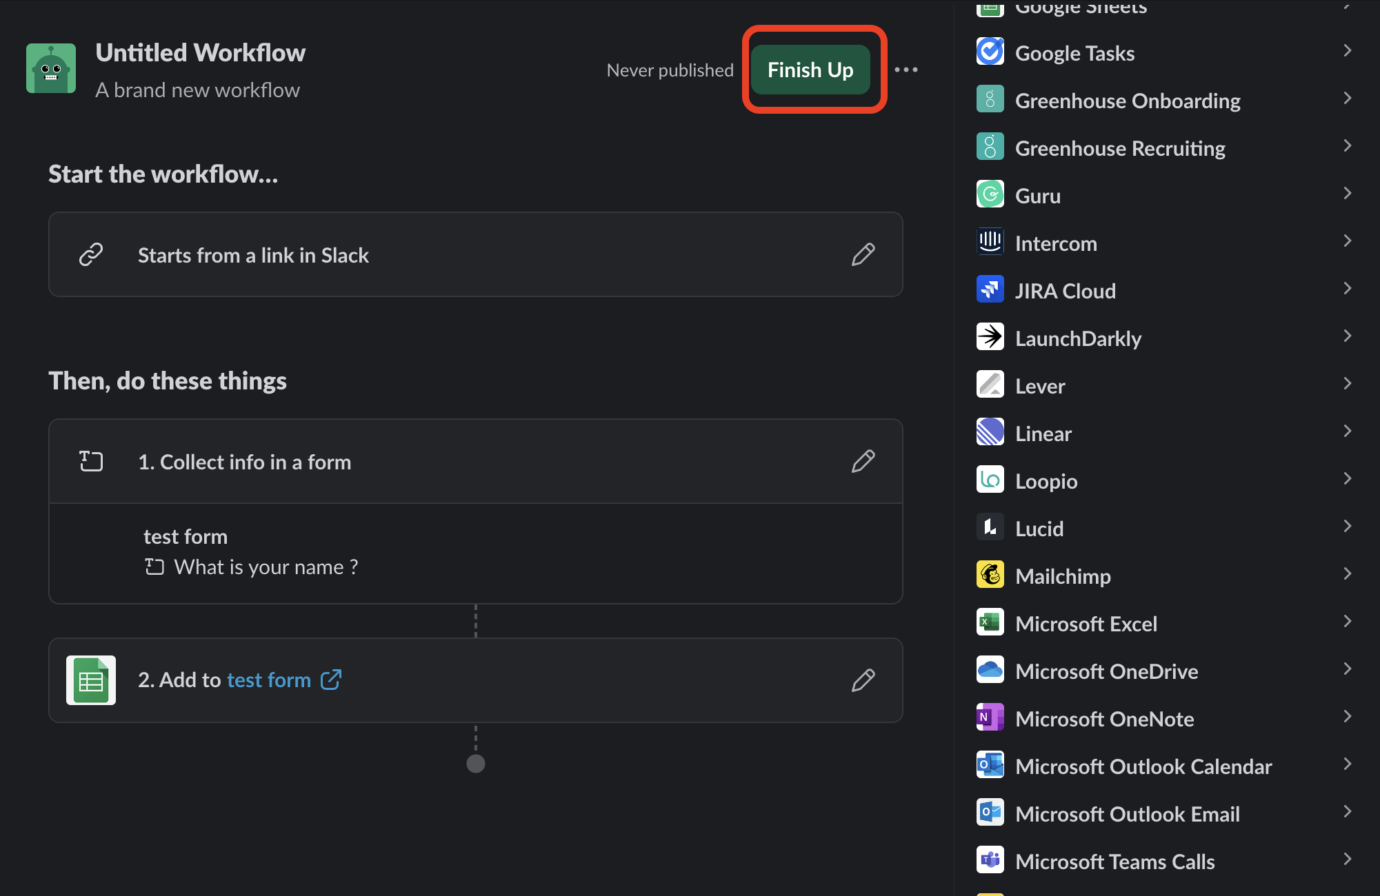Screen dimensions: 1380x896
Task: Click the workflow robot avatar icon
Action: click(x=51, y=68)
